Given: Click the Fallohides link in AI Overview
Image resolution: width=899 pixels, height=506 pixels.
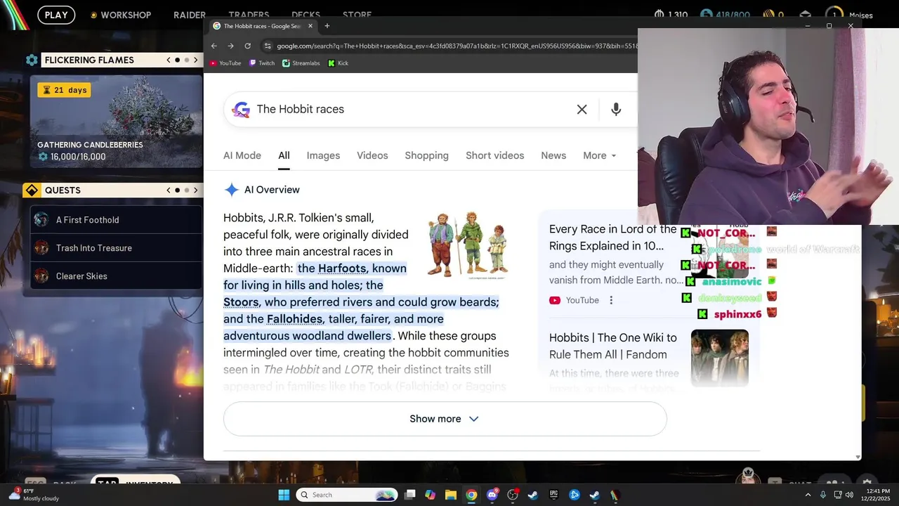Looking at the screenshot, I should click(294, 319).
